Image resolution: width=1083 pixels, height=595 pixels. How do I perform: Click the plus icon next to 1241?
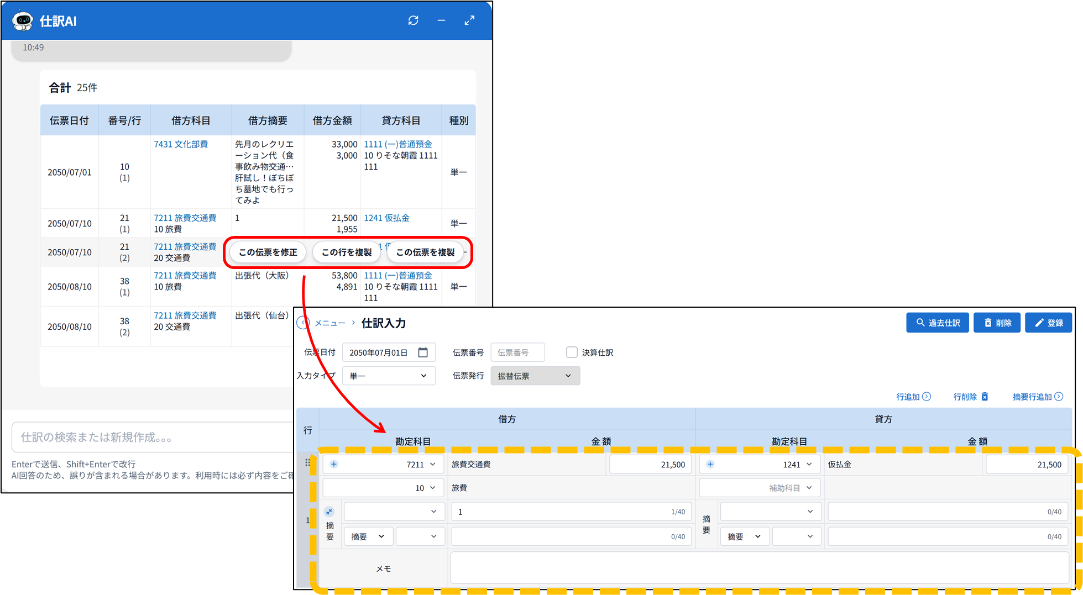pyautogui.click(x=710, y=464)
